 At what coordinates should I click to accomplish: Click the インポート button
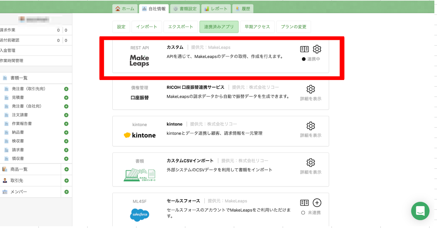click(147, 27)
